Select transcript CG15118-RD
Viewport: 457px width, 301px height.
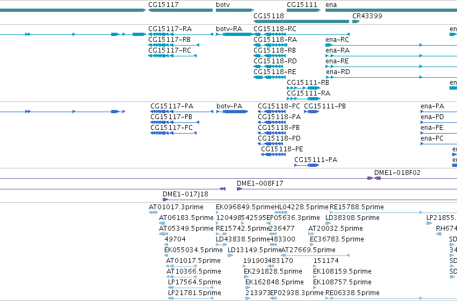click(x=268, y=67)
